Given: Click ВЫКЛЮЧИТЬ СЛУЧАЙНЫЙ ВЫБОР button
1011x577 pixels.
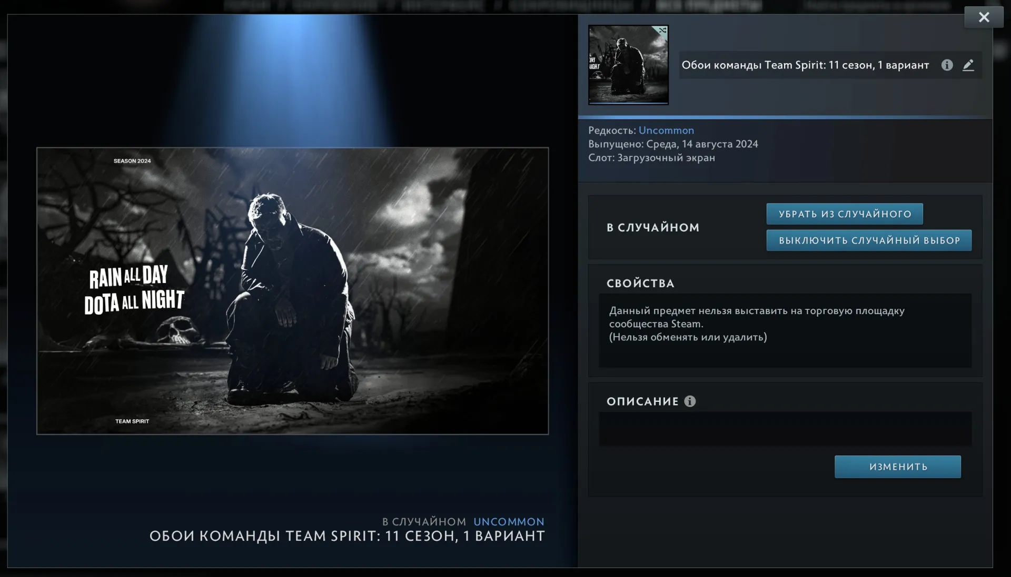Looking at the screenshot, I should (x=869, y=240).
